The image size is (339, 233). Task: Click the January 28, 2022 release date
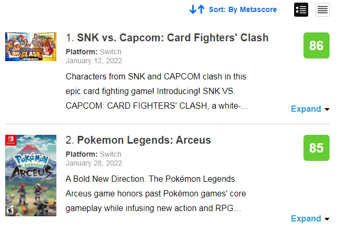[94, 163]
